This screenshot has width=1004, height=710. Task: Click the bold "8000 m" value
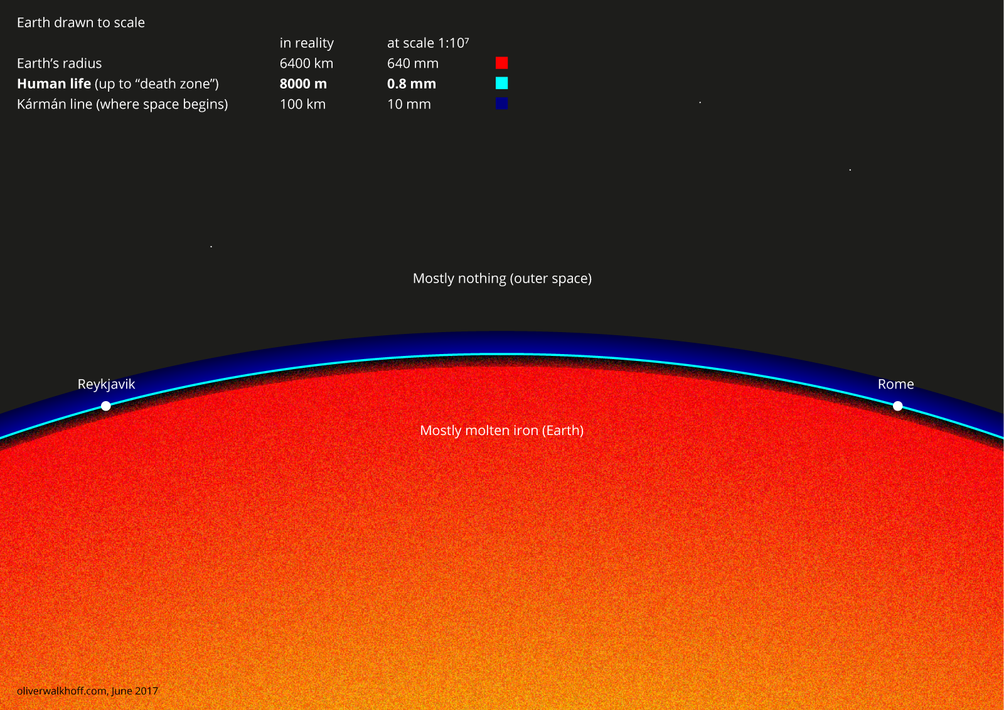303,83
